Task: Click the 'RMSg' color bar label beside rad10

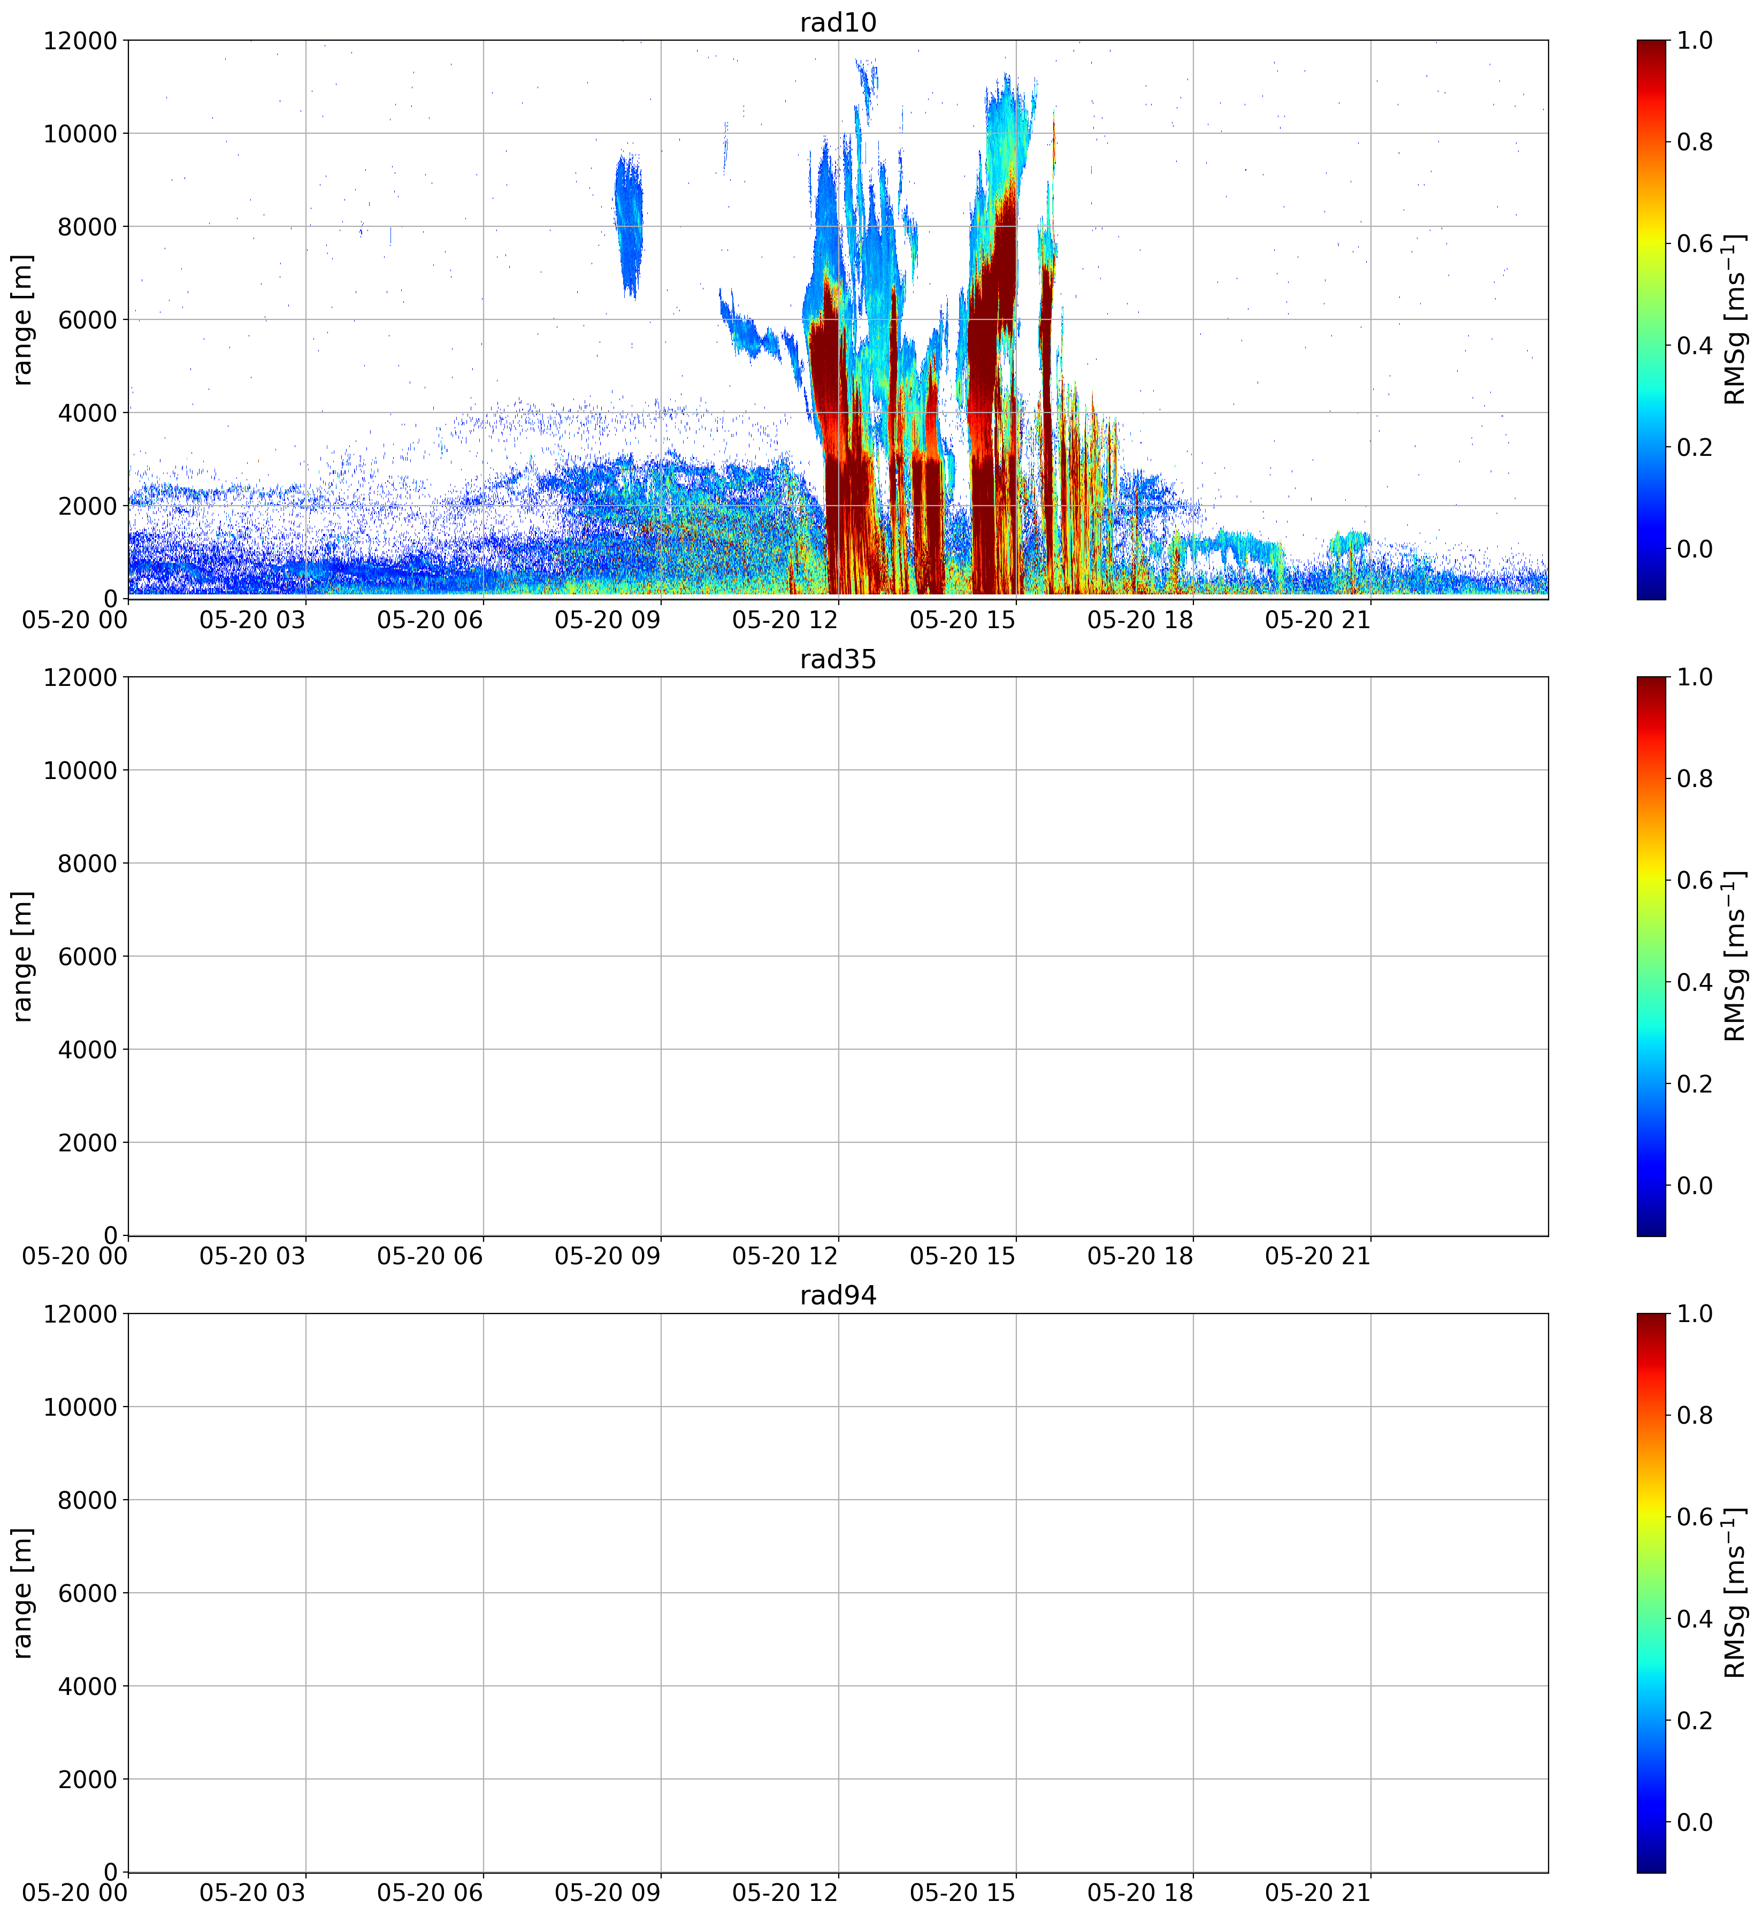Action: pyautogui.click(x=1735, y=319)
